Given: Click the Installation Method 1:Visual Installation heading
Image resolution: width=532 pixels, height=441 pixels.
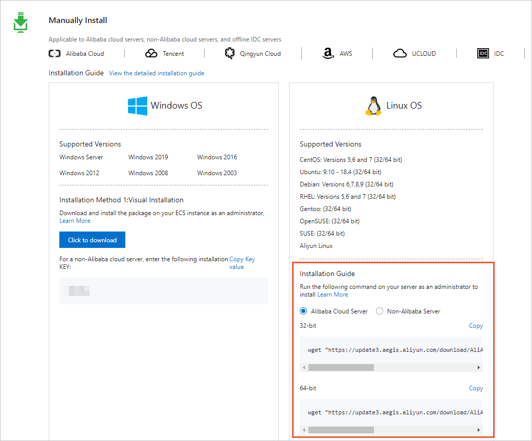Looking at the screenshot, I should click(121, 200).
